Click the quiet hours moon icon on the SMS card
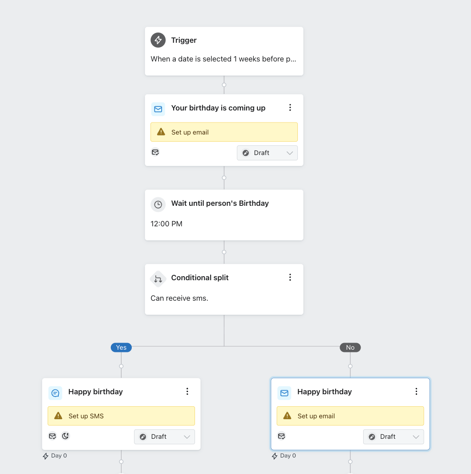The width and height of the screenshot is (471, 474). pos(65,436)
